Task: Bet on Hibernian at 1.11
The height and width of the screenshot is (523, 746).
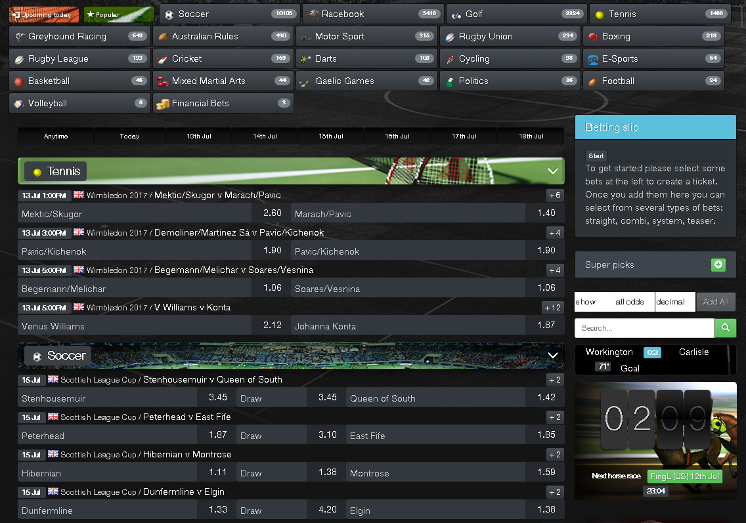Action: tap(126, 473)
